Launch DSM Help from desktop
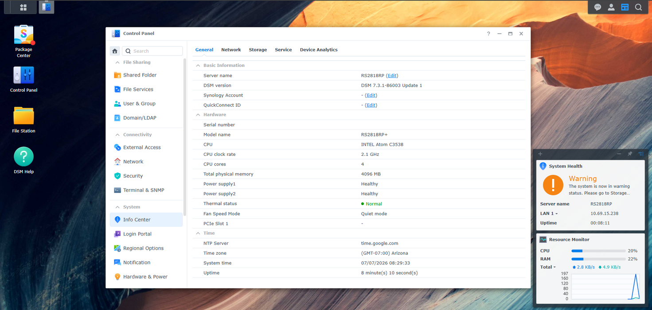 (x=23, y=160)
